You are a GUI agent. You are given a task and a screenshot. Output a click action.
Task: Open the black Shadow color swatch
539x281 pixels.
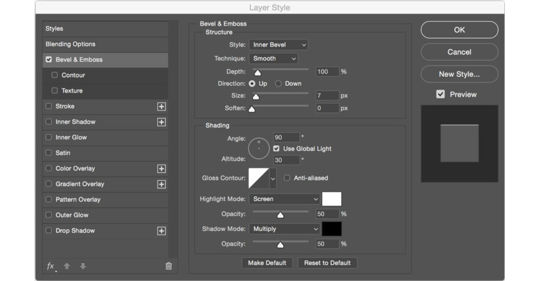click(x=331, y=229)
